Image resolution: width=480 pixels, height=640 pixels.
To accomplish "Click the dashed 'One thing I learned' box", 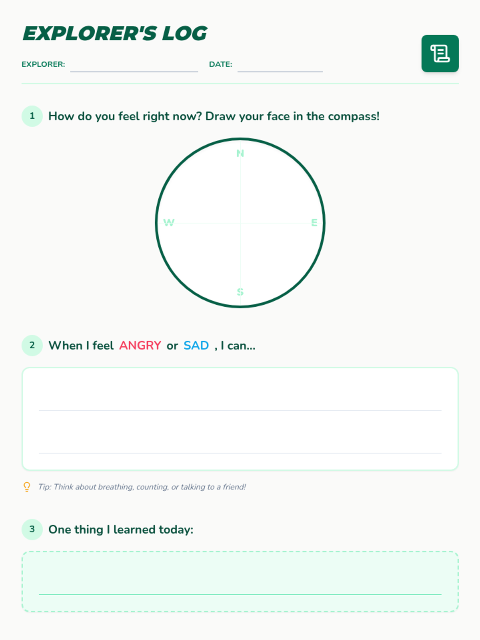I will [x=240, y=582].
